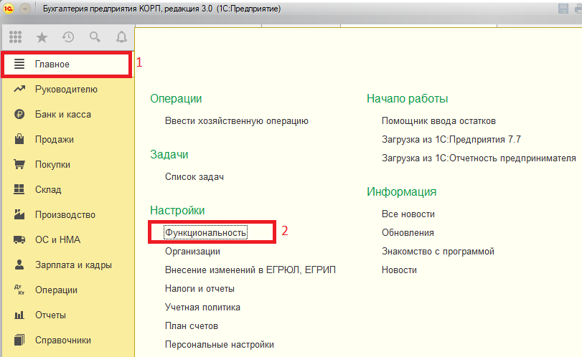Open notifications bell icon
Viewport: 582px width, 357px height.
(121, 37)
